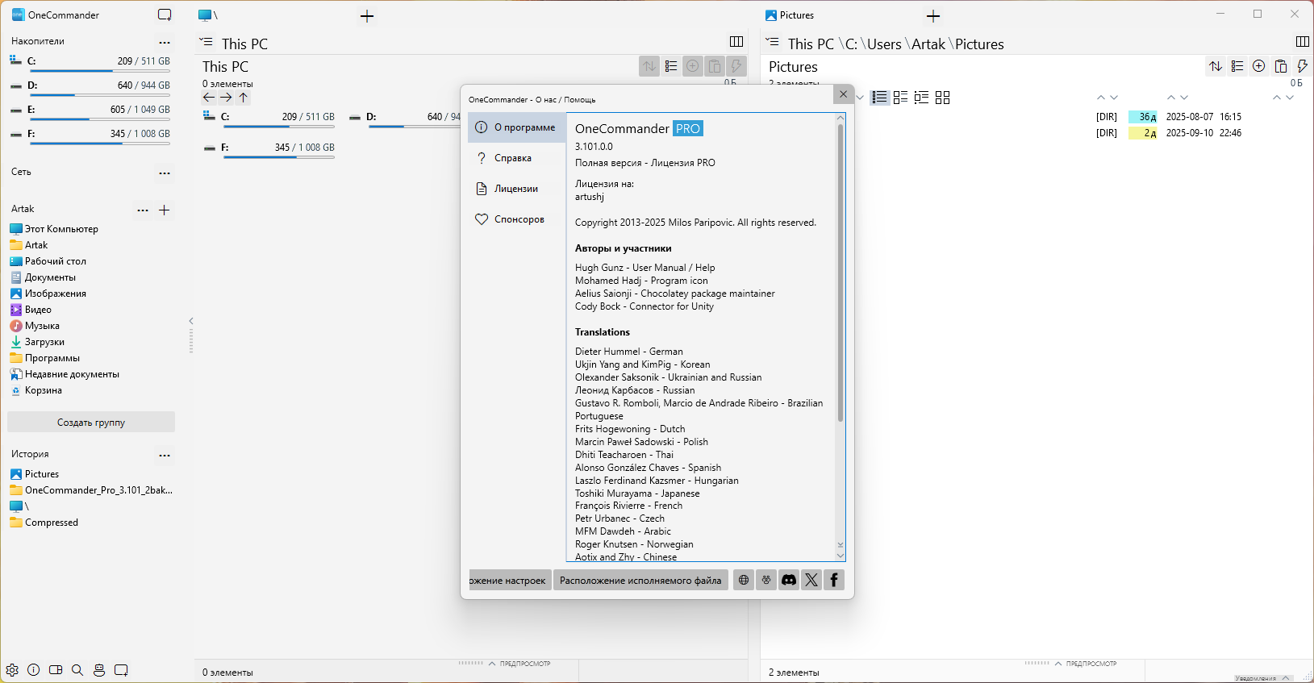Click the yellow 2д age tag

[1143, 133]
